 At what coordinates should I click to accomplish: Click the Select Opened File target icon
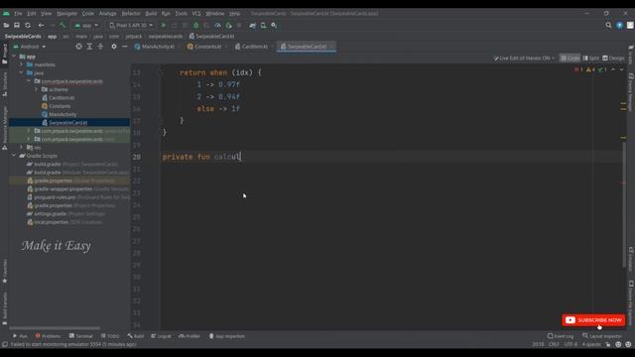[79, 47]
